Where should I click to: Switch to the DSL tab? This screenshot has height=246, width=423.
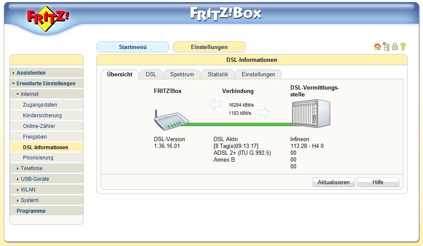(x=151, y=75)
